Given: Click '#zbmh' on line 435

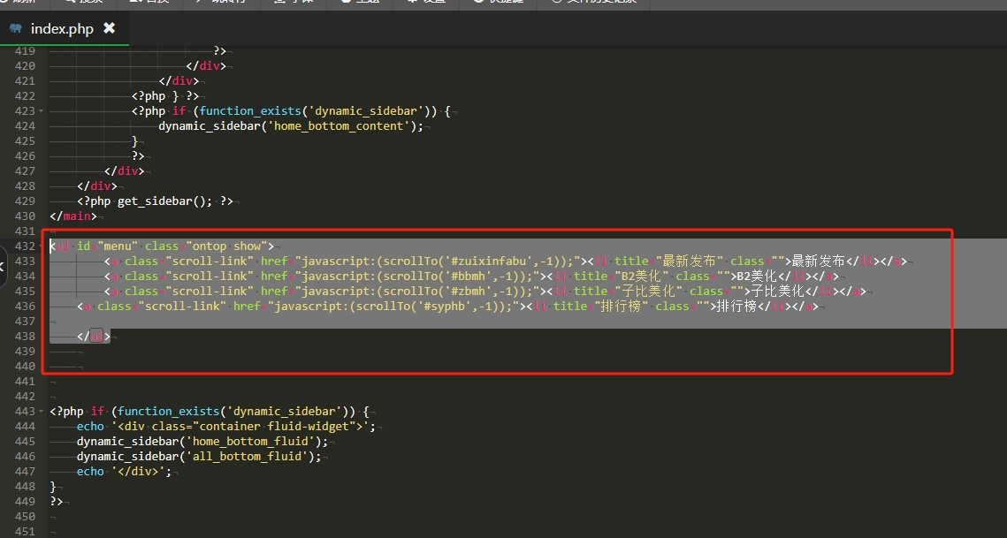Looking at the screenshot, I should [x=482, y=292].
